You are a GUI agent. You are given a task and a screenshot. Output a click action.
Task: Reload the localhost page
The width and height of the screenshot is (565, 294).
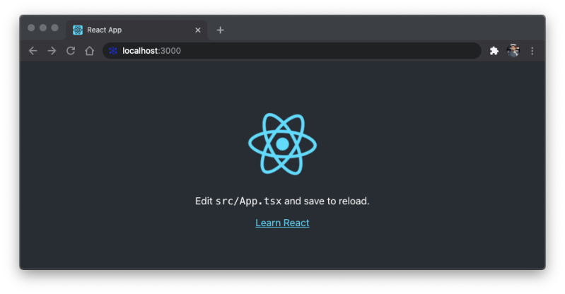tap(71, 51)
